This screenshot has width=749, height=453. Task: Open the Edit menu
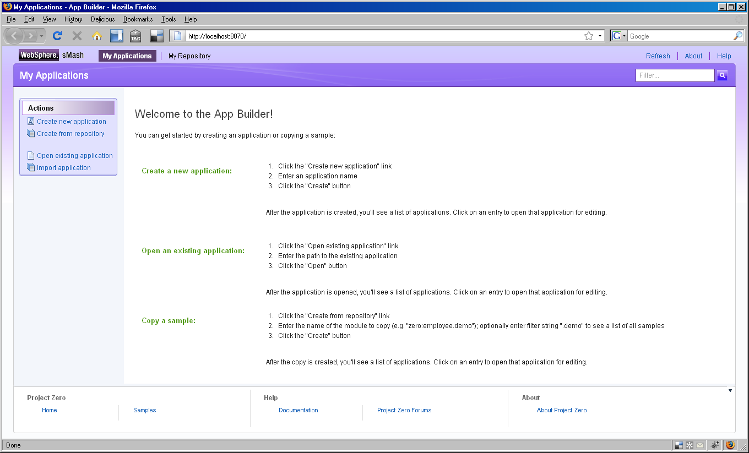pos(29,19)
